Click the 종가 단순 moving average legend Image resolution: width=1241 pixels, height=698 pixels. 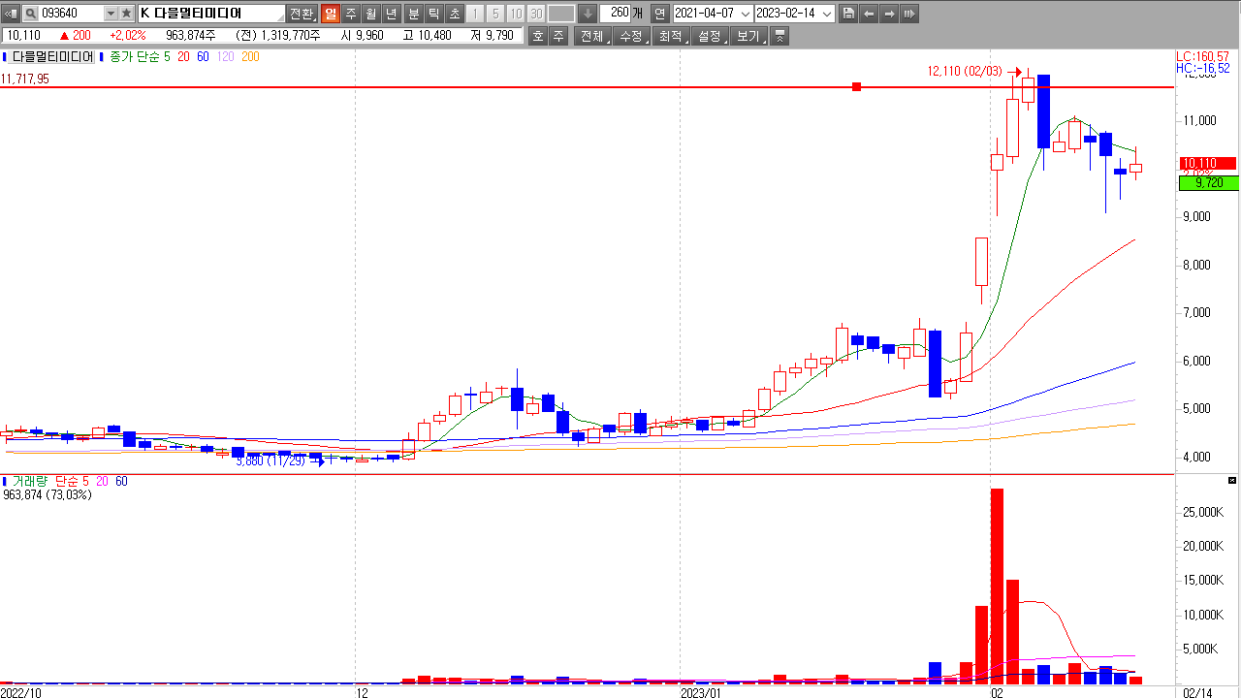pos(134,57)
